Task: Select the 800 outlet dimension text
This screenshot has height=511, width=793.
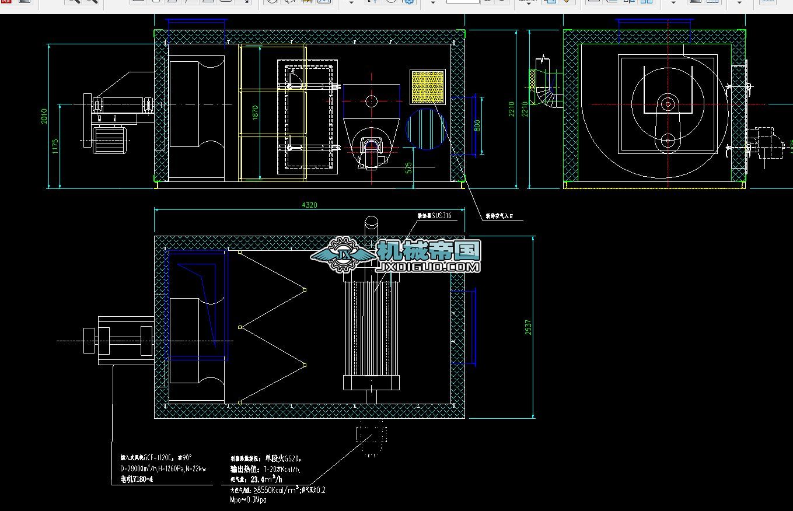Action: pos(478,126)
